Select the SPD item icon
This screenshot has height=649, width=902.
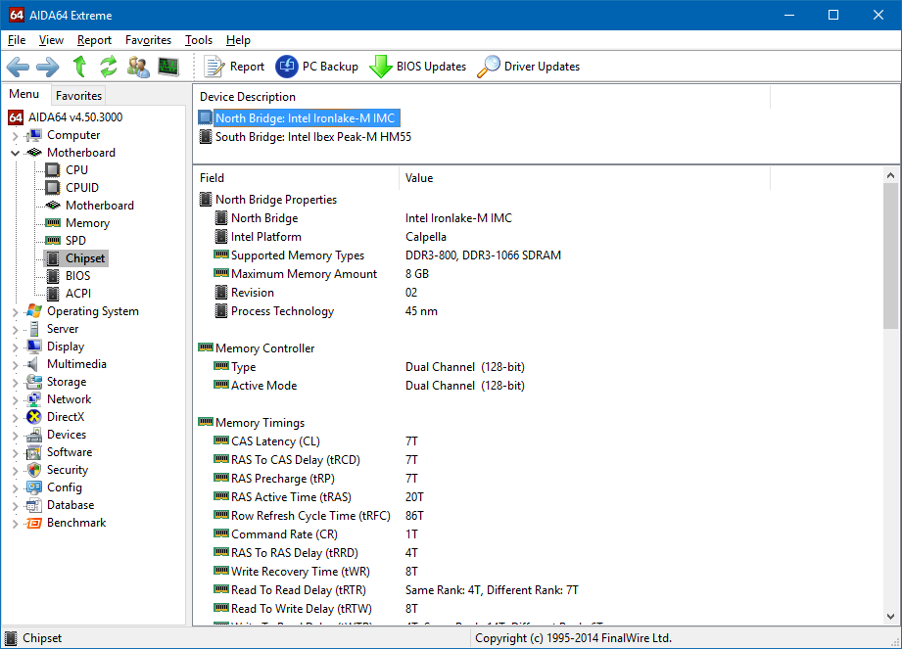click(x=53, y=241)
